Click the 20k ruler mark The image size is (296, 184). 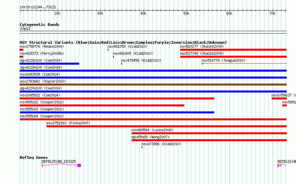[x=57, y=13]
